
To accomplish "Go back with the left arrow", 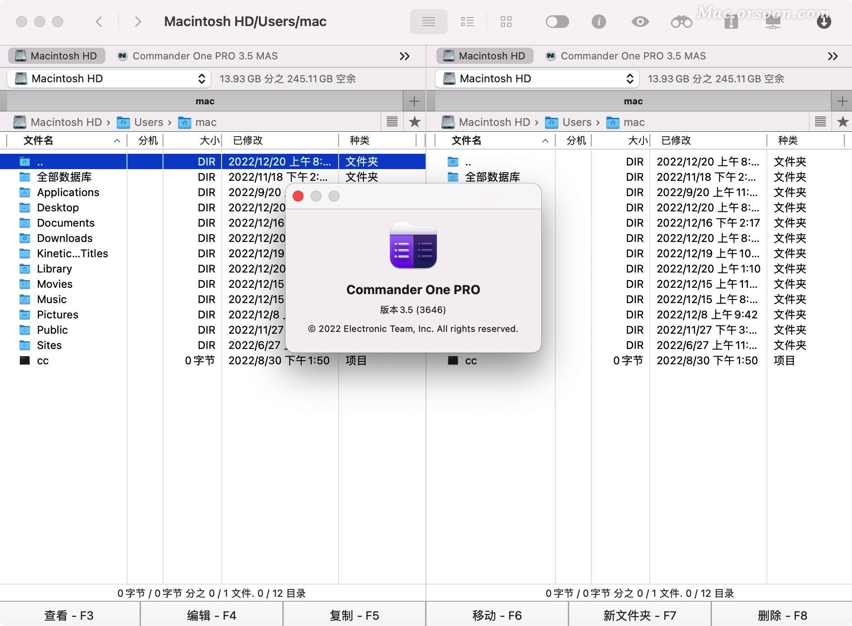I will click(99, 22).
